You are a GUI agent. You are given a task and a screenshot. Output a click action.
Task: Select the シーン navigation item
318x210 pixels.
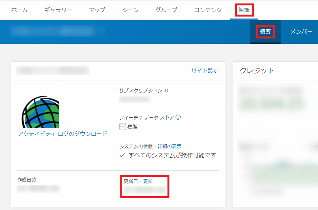click(x=130, y=10)
